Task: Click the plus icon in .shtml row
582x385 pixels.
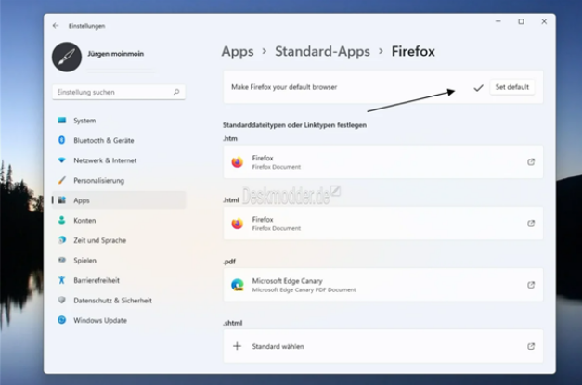Action: 237,346
